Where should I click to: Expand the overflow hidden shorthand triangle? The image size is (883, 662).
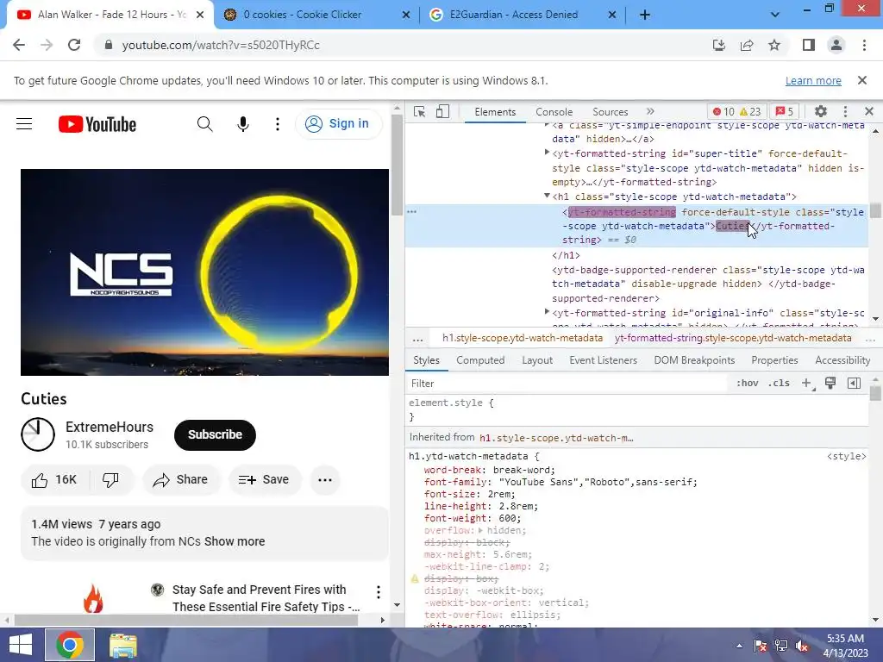point(480,530)
